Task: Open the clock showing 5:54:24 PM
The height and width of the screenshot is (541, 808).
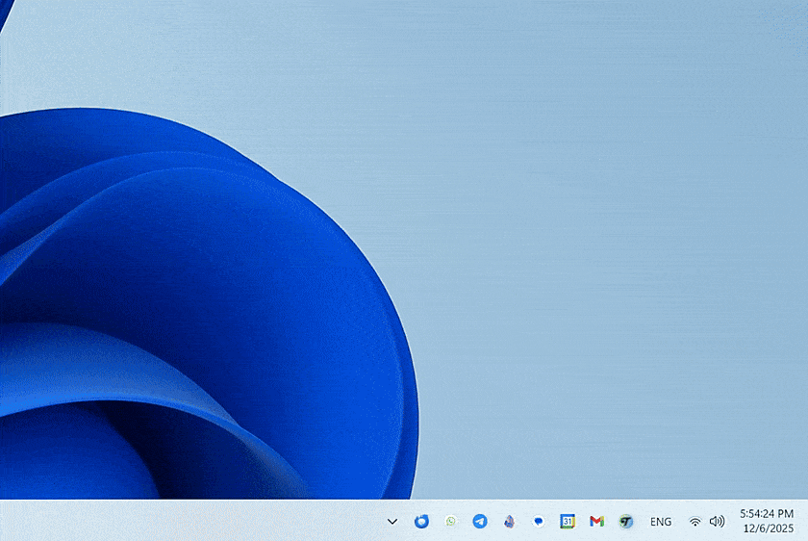Action: 767,514
